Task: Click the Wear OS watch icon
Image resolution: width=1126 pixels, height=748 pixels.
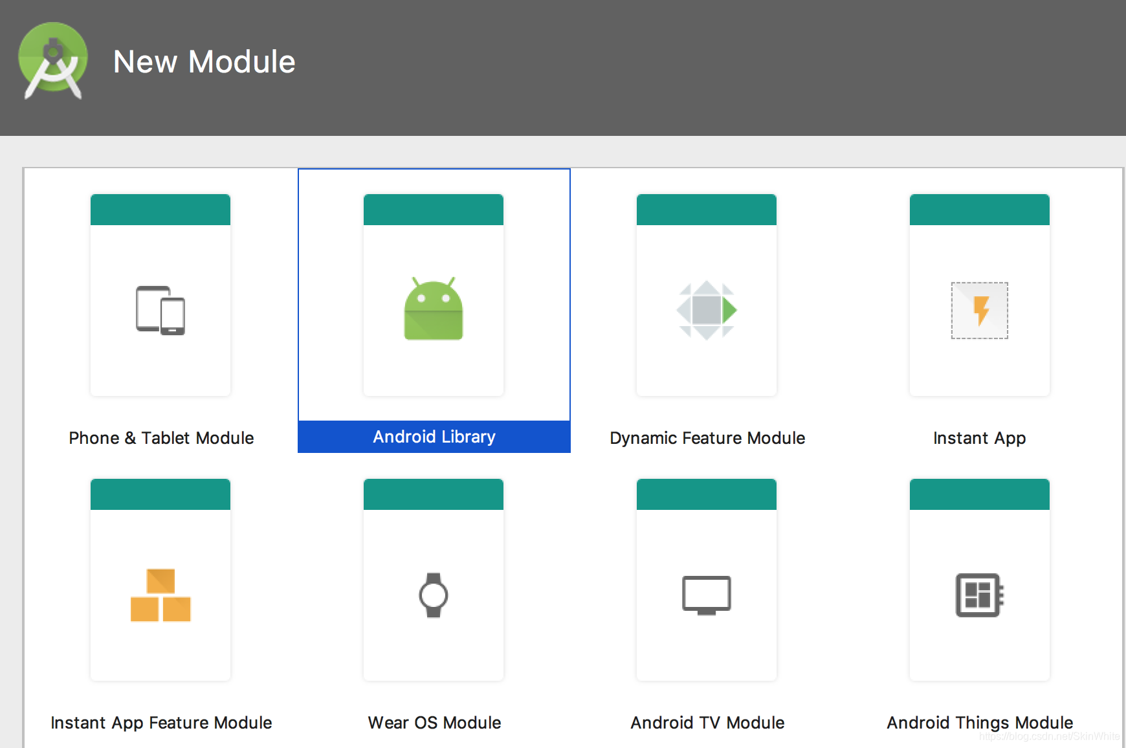Action: click(x=434, y=595)
